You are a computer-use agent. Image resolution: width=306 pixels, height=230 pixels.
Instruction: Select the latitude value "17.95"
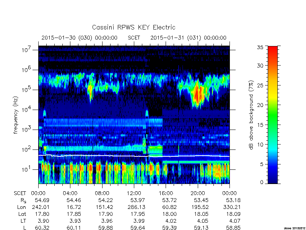[138, 214]
